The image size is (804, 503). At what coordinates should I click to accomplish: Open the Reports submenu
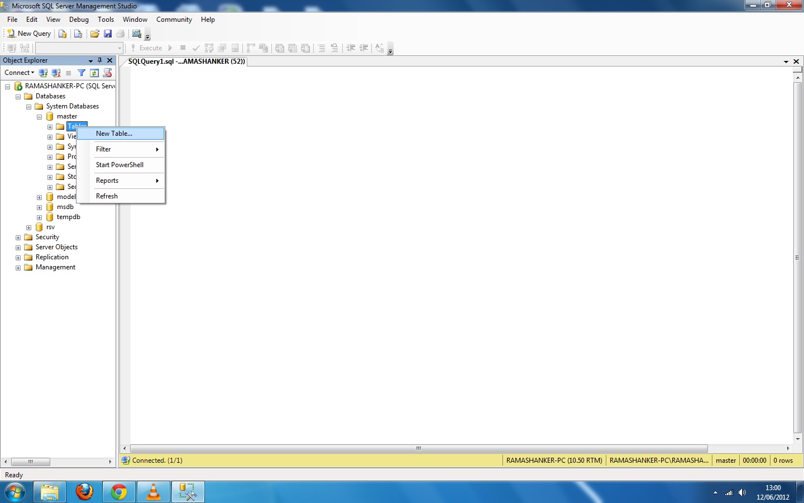tap(121, 181)
